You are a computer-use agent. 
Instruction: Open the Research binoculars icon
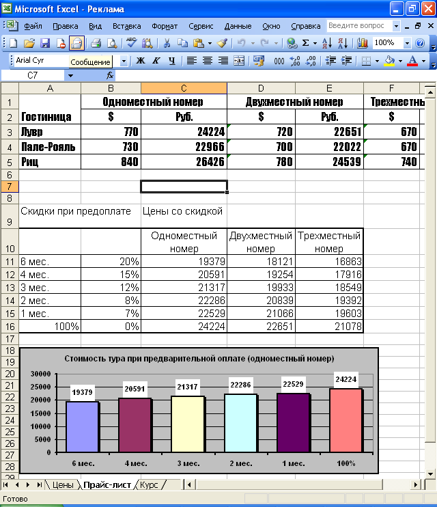click(147, 43)
